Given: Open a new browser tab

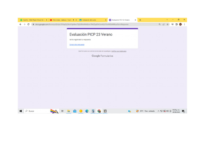Looking at the screenshot, I should [x=140, y=20].
